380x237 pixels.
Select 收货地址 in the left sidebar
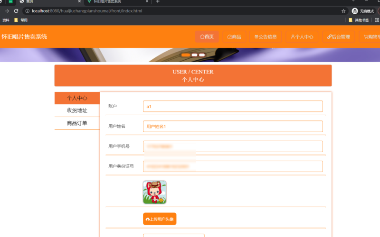[77, 110]
